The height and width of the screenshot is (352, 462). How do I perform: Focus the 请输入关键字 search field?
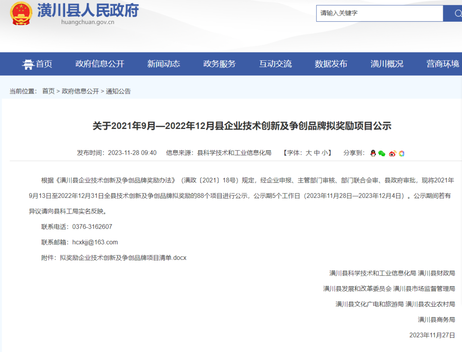[379, 13]
